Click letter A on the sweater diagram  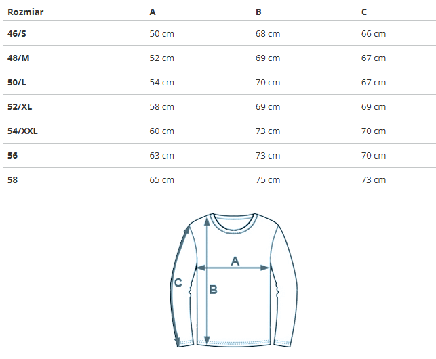235,260
